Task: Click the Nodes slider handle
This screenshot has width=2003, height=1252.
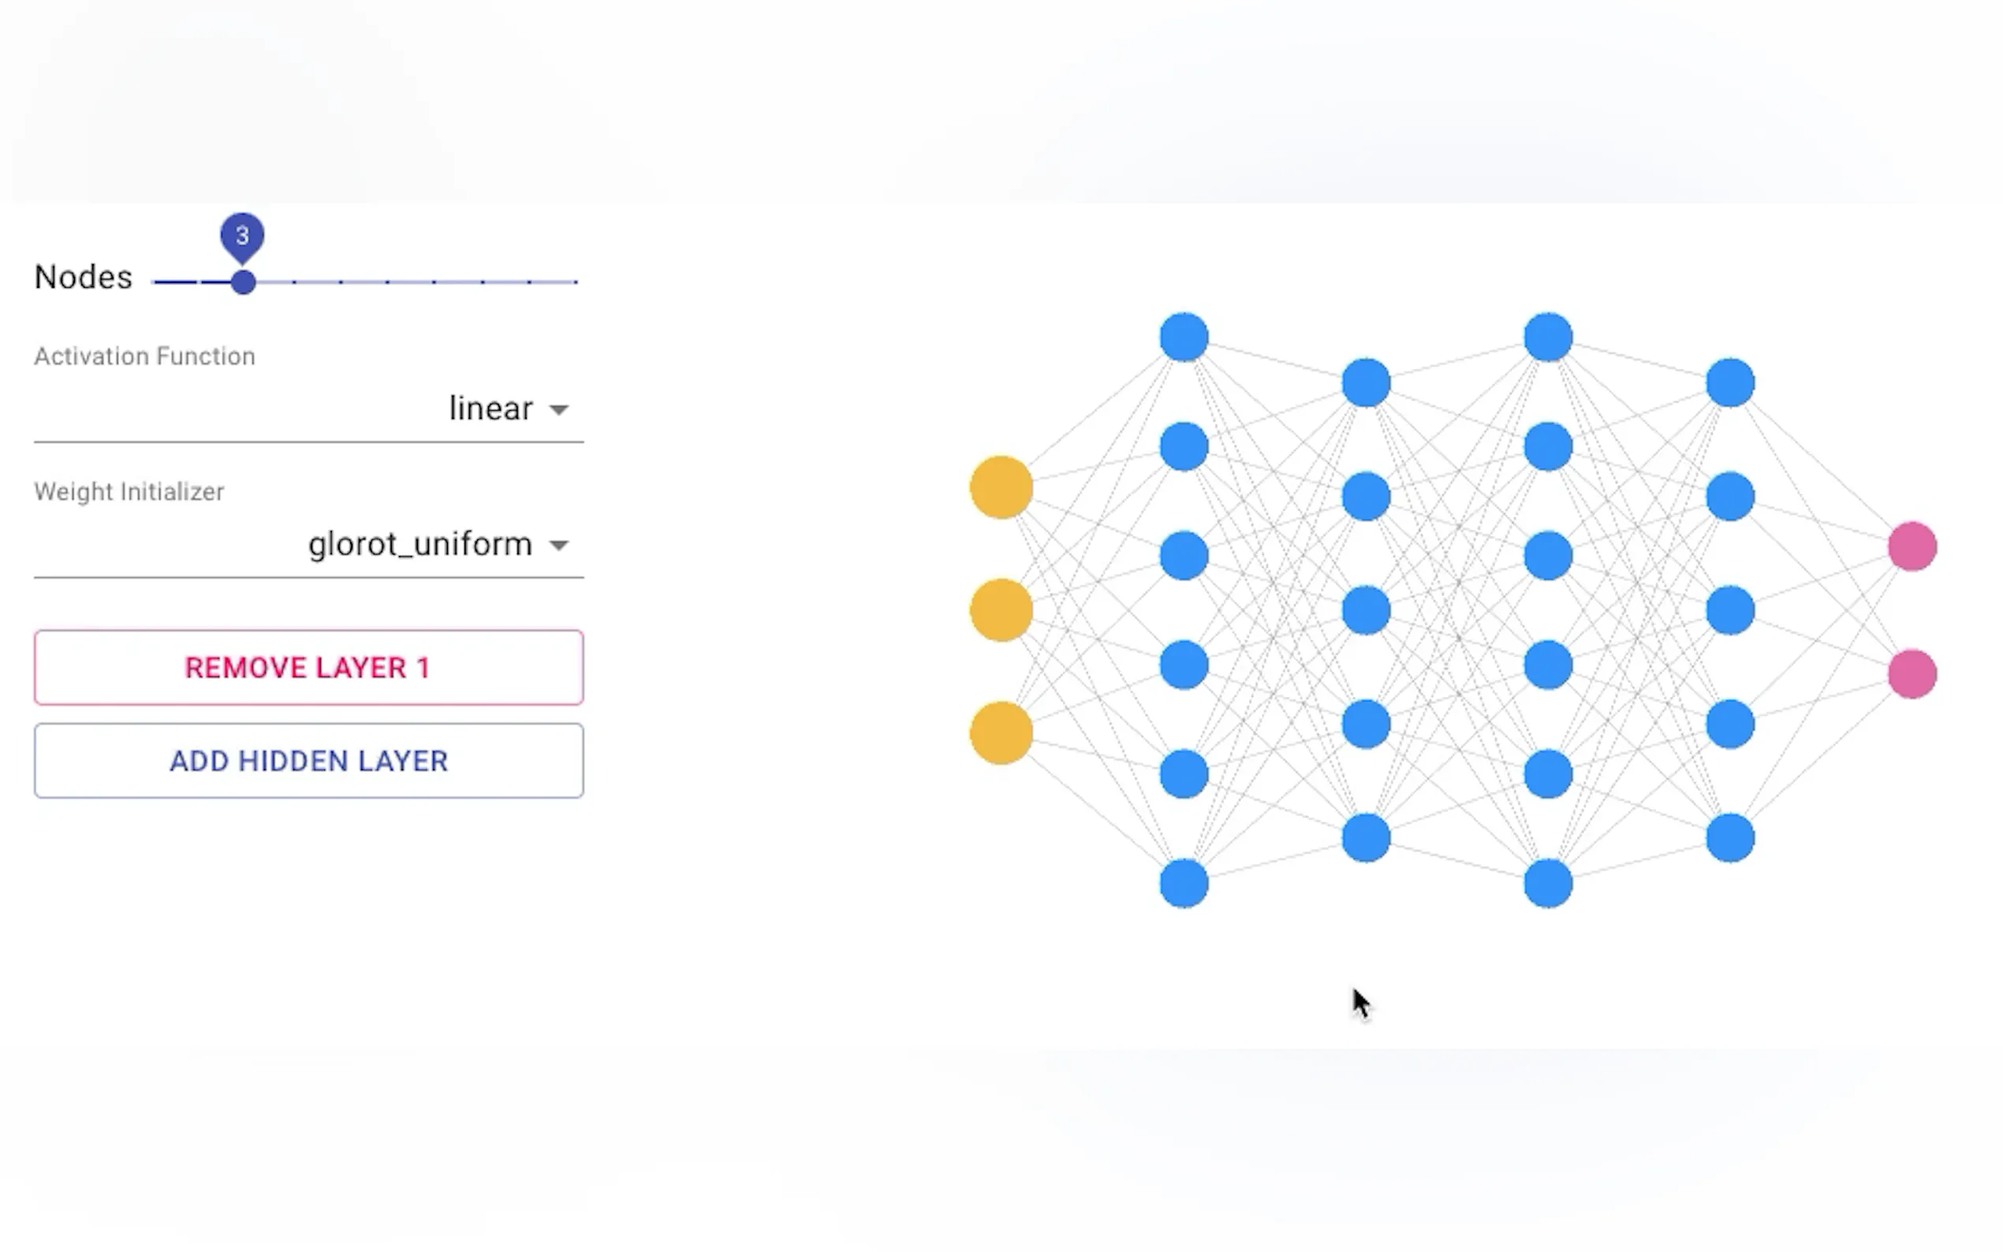Action: [243, 282]
